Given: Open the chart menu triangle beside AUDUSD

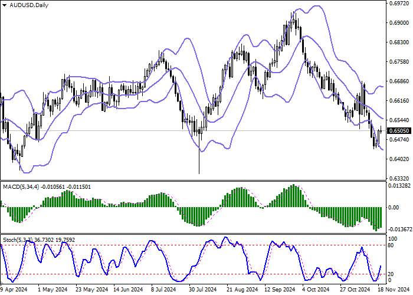Looking at the screenshot, I should click(x=5, y=5).
